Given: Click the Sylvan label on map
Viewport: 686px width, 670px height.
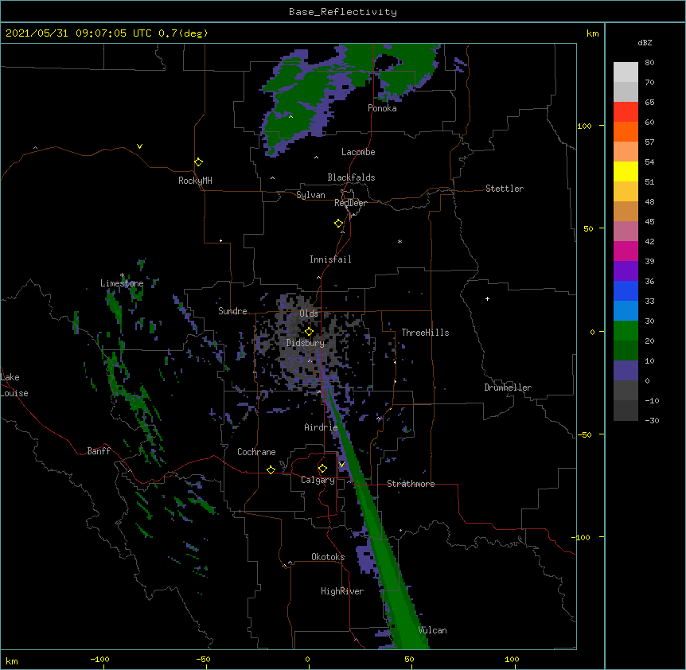Looking at the screenshot, I should [310, 195].
